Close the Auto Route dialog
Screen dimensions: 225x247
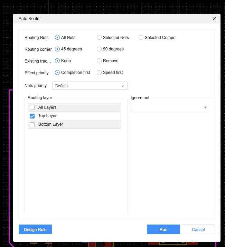point(214,19)
